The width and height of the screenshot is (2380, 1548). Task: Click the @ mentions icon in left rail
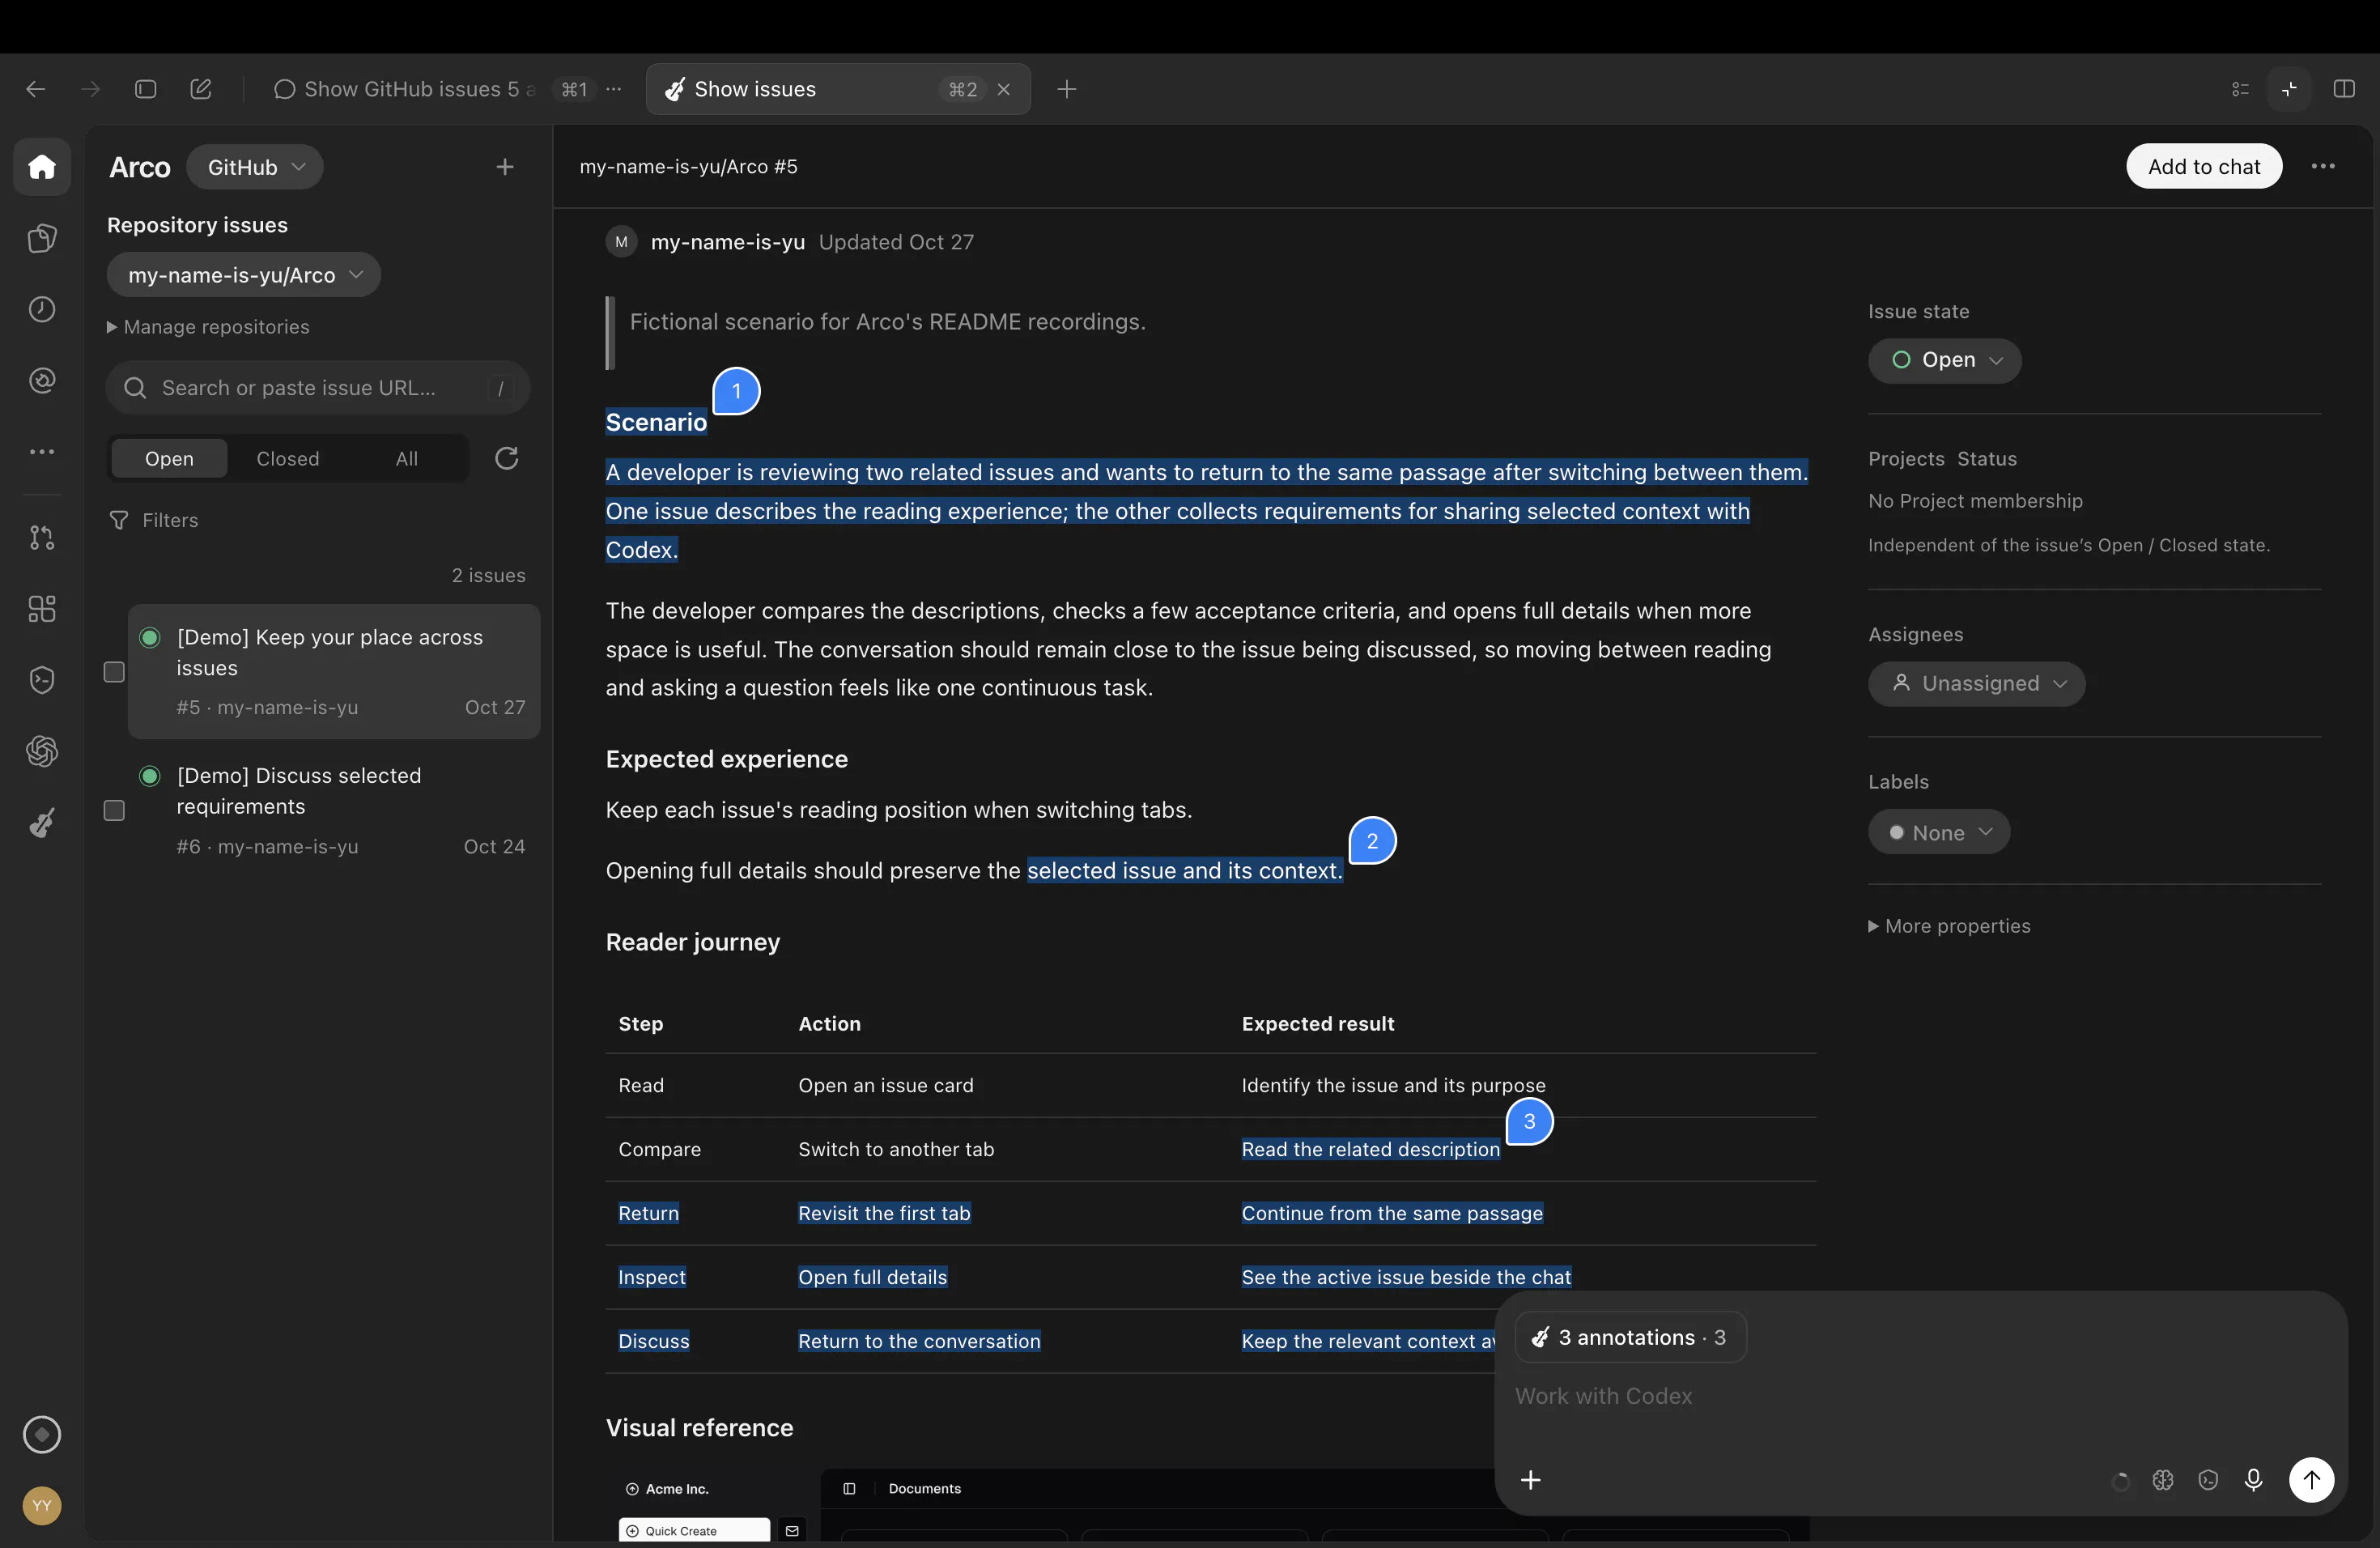pyautogui.click(x=42, y=380)
